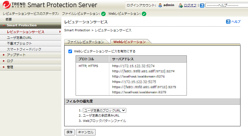
Task: Click the help question mark icon in header
Action: point(202,5)
